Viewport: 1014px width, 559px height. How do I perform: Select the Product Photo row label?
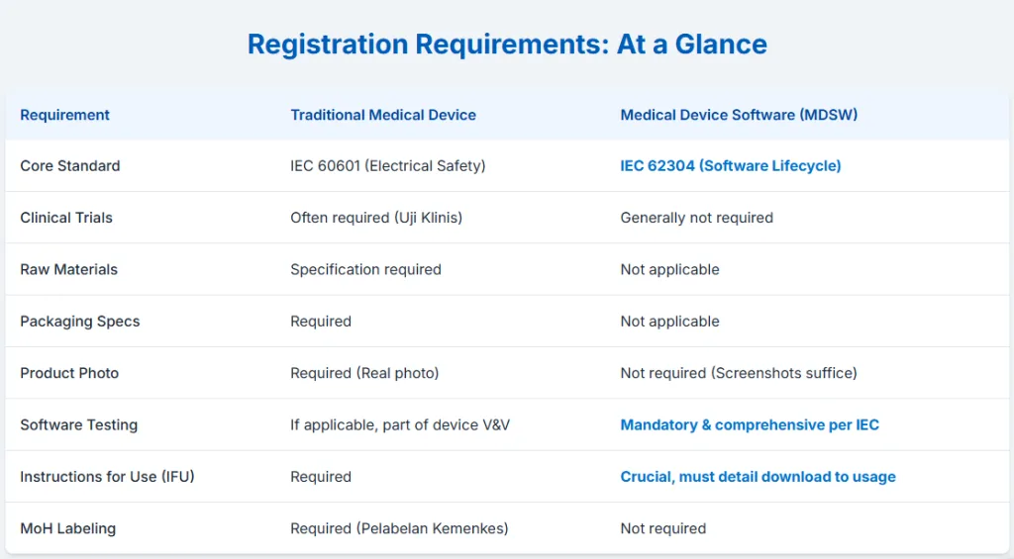(69, 374)
